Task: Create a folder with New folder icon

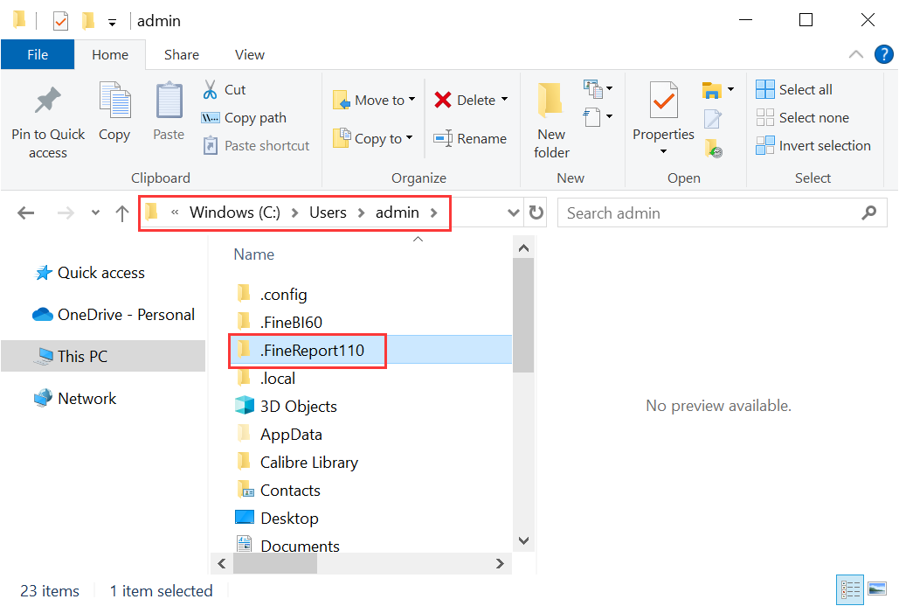Action: point(550,114)
